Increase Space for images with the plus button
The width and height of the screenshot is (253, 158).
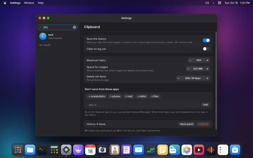pyautogui.click(x=207, y=69)
